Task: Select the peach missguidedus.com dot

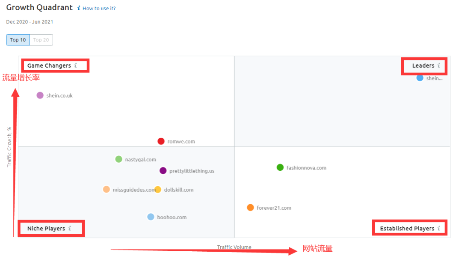Action: point(107,189)
